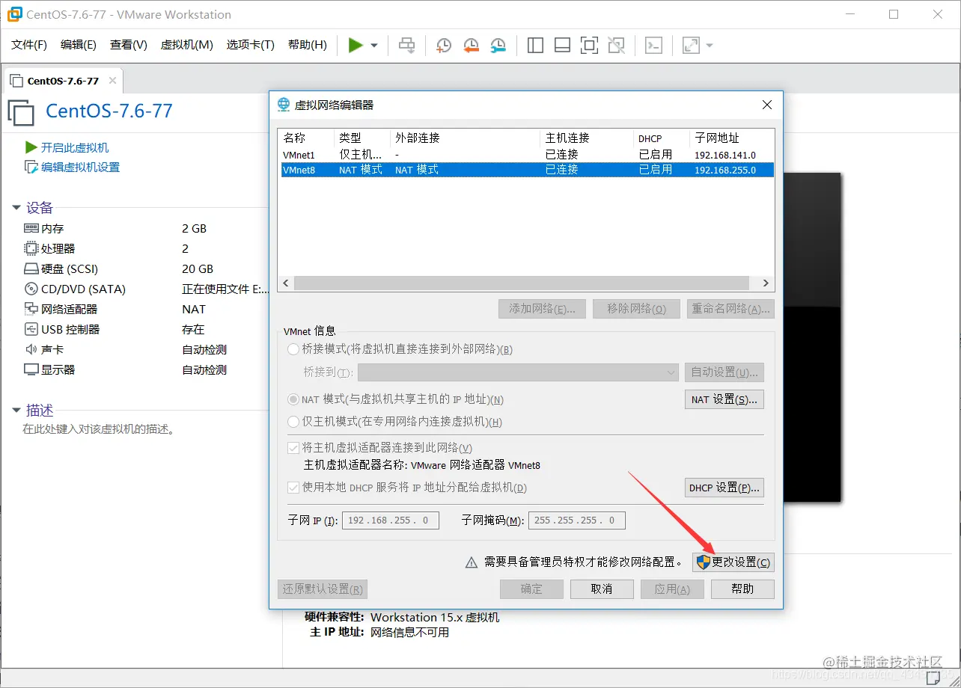
Task: Select the VMnet1 row in network list
Action: pos(526,155)
